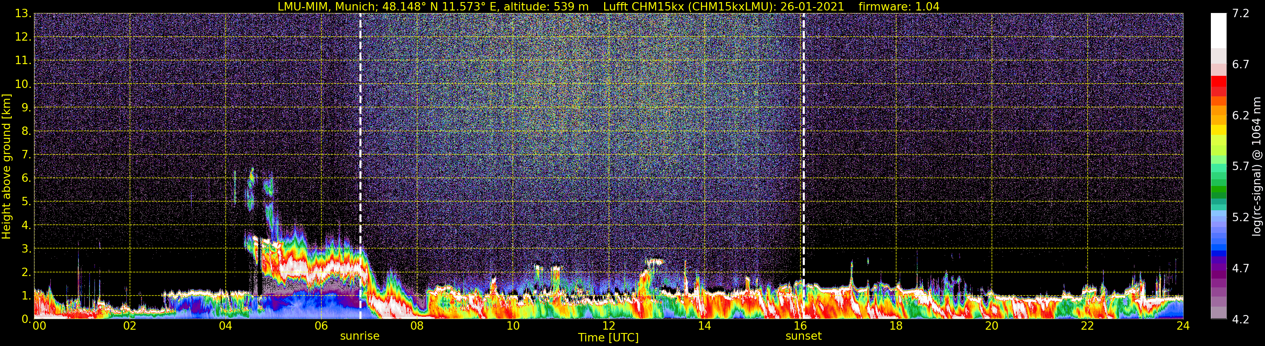Click the bright red segment of the colorbar
Screen dimensions: 1265x346
pos(1218,81)
